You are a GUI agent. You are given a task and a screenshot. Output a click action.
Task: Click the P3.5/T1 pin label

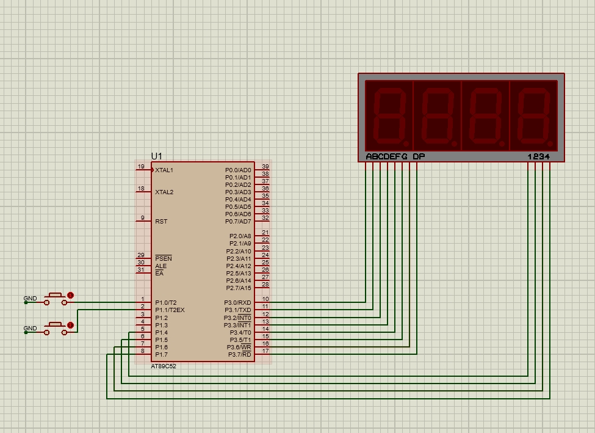[x=240, y=340]
